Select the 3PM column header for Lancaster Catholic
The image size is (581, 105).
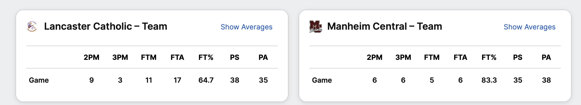click(120, 57)
